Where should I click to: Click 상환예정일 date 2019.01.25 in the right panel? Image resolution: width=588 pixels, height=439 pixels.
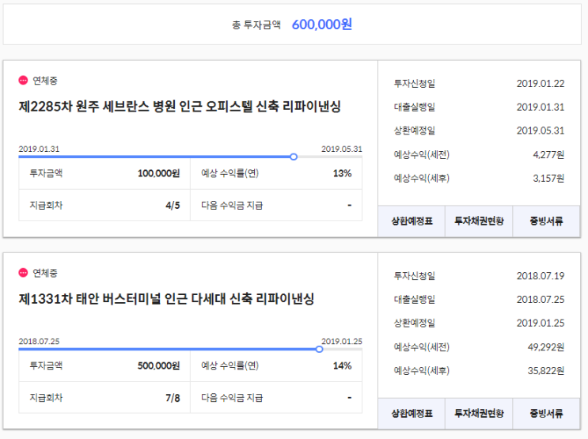pos(541,323)
